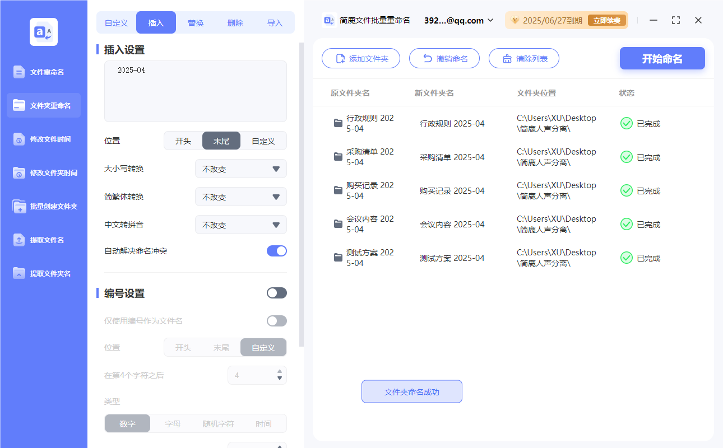Open the 大小写转换 dropdown
The width and height of the screenshot is (723, 448).
(x=240, y=169)
